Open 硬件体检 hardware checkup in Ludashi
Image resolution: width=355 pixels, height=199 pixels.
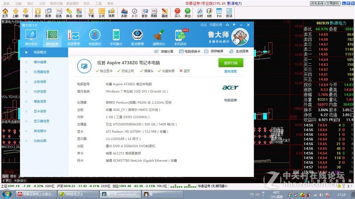[x=31, y=38]
